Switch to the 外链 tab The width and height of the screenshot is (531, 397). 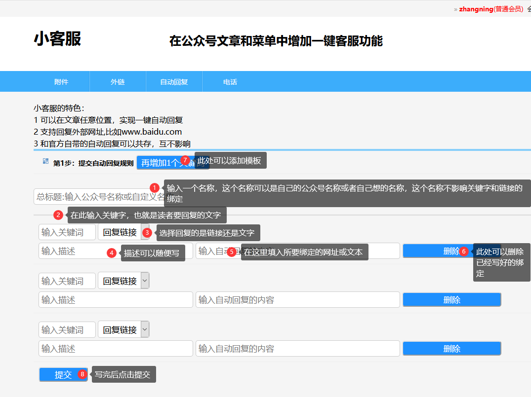tap(118, 82)
